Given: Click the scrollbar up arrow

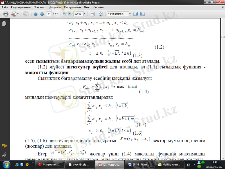Looking at the screenshot, I should click(223, 19).
